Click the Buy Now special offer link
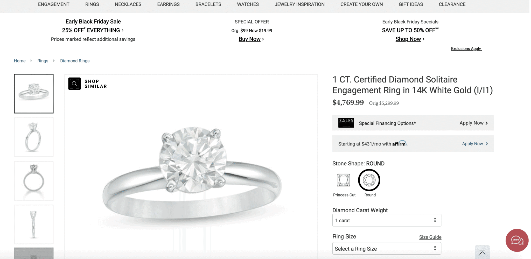 [x=250, y=39]
